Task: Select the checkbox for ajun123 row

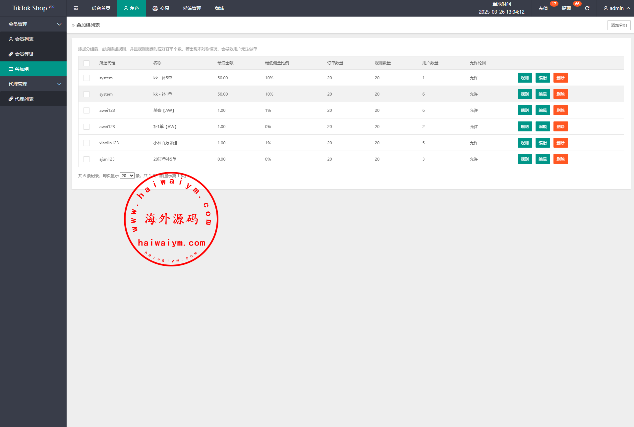Action: pos(86,159)
